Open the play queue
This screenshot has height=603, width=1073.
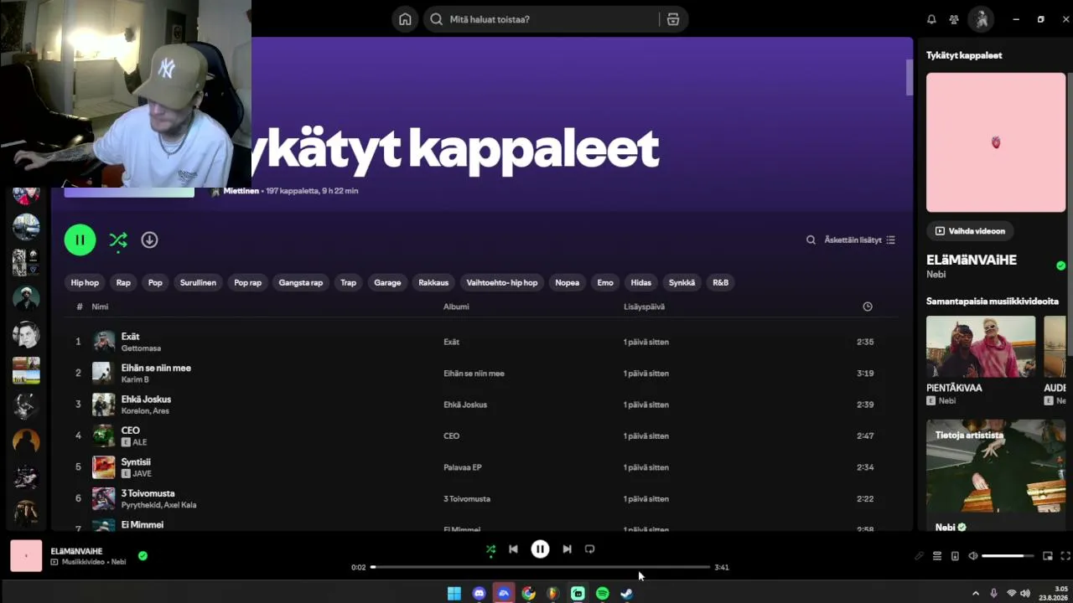pos(937,556)
